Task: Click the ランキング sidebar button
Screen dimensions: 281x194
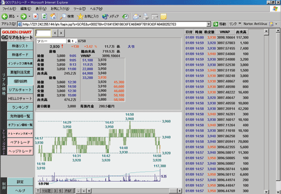Action: click(20, 107)
